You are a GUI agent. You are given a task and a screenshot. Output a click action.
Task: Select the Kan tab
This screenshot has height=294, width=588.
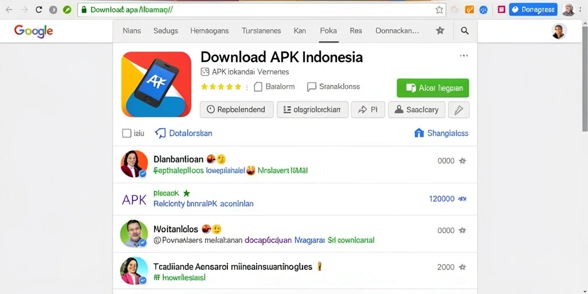(300, 31)
